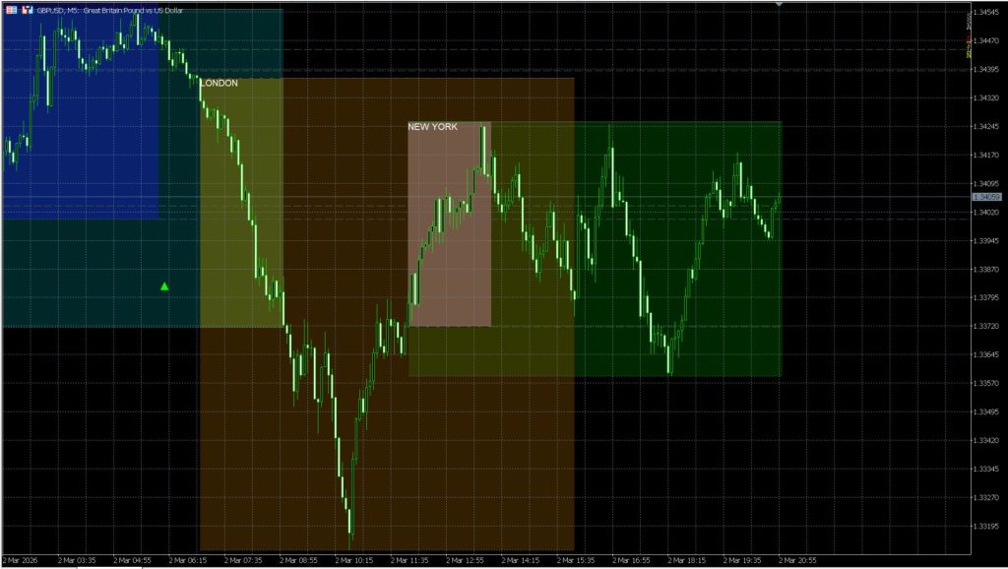Click the time axis at the chart bottom
1008x569 pixels.
tap(492, 560)
